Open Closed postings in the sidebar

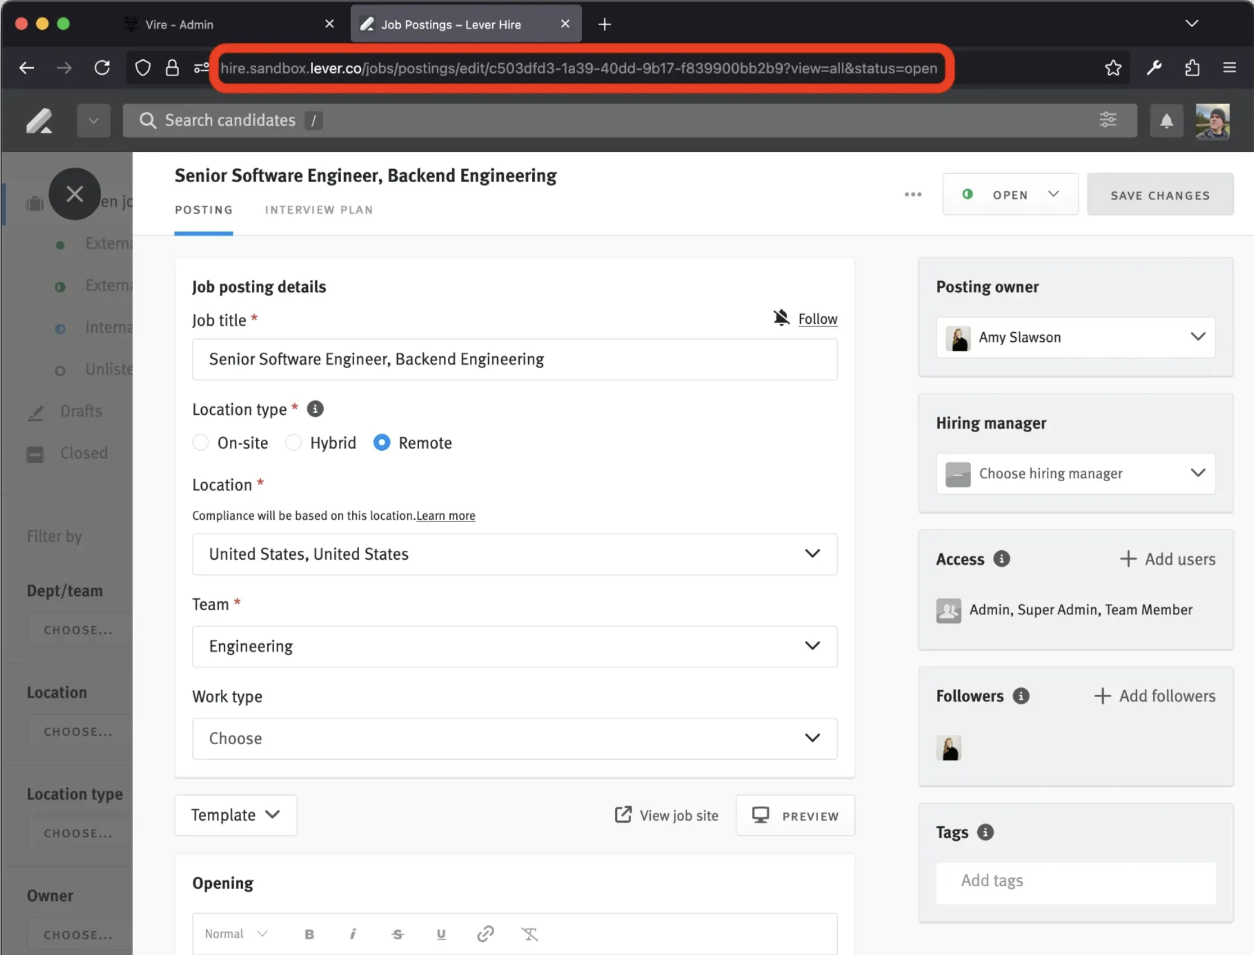84,453
